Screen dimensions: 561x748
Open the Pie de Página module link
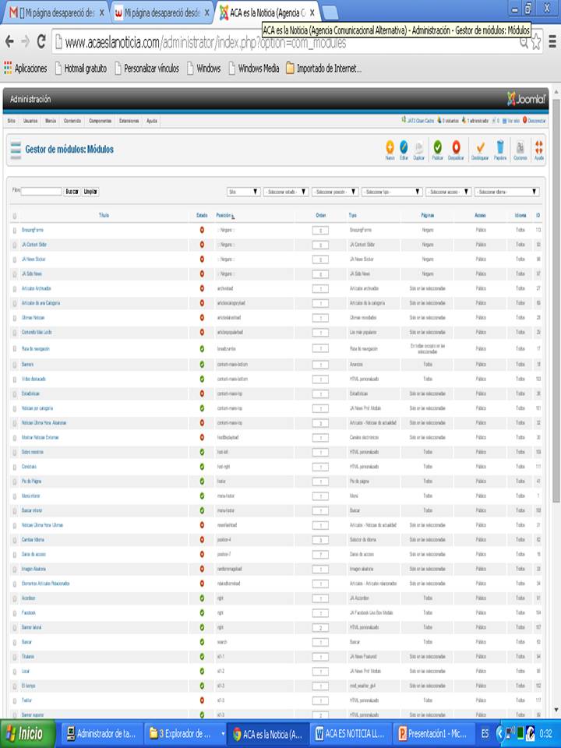(x=31, y=482)
